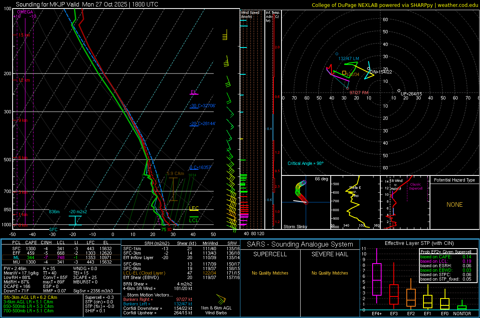Click the NONE hazard type value
Viewport: 480px width, 318px height.
(x=454, y=205)
